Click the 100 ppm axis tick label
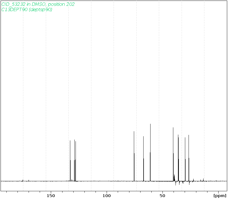This screenshot has height=199, width=228. click(x=107, y=196)
